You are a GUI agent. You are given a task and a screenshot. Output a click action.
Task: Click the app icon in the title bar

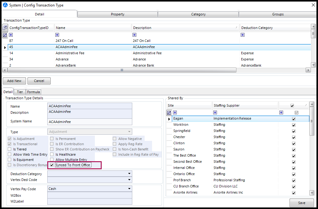pos(6,5)
